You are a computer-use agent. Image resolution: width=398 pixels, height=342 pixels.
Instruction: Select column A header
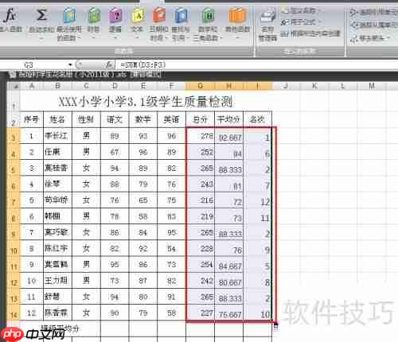32,86
